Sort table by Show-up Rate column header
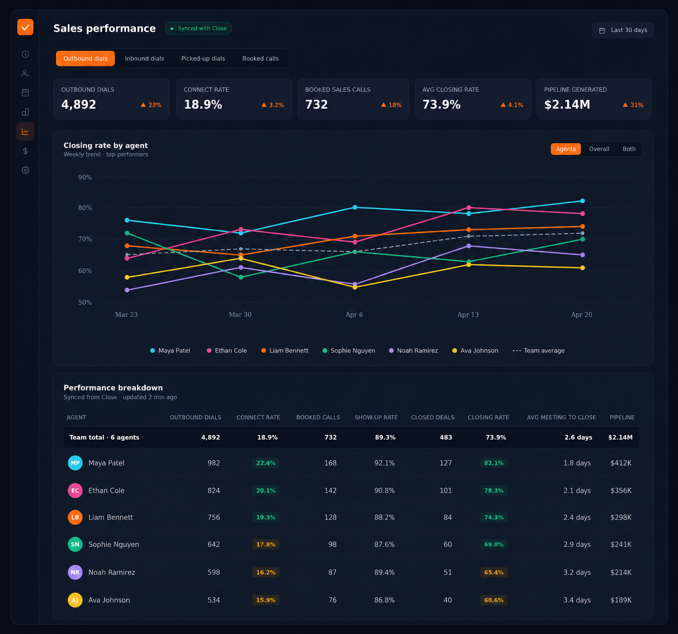The width and height of the screenshot is (678, 634). (376, 418)
